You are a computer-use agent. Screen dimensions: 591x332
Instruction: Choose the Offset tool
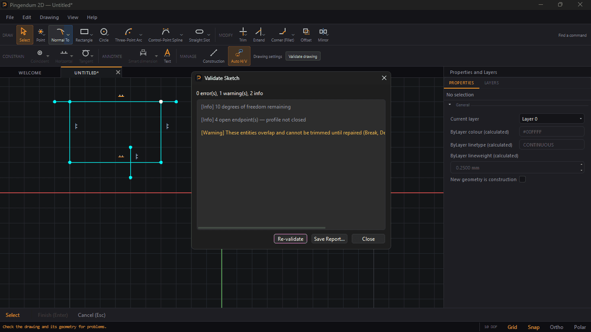click(x=306, y=35)
